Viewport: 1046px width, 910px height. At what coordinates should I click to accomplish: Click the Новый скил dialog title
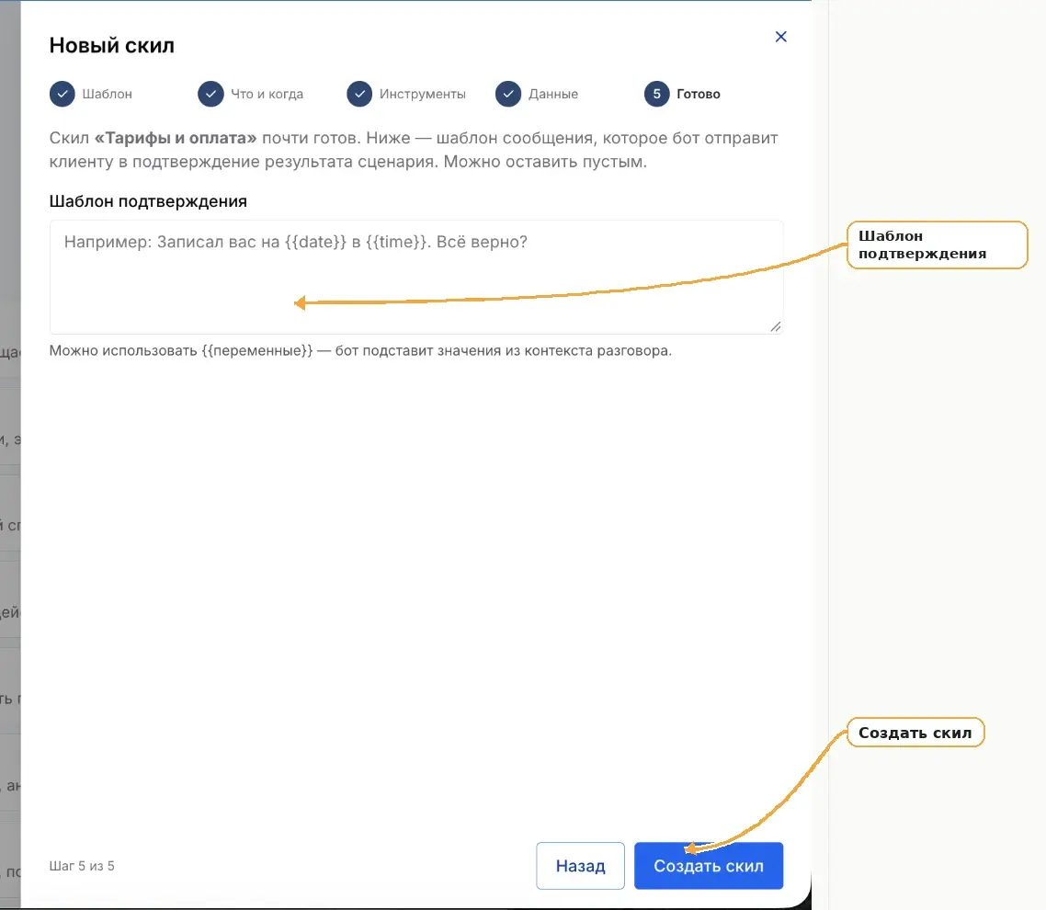coord(112,45)
